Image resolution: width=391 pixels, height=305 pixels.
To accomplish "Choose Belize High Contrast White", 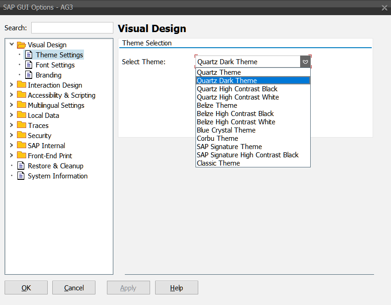I will tap(253, 122).
